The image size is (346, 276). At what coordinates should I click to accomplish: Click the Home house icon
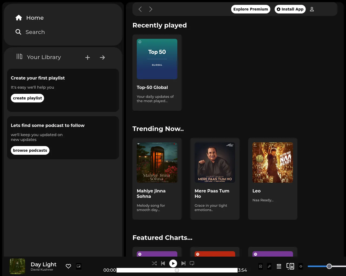(x=19, y=18)
